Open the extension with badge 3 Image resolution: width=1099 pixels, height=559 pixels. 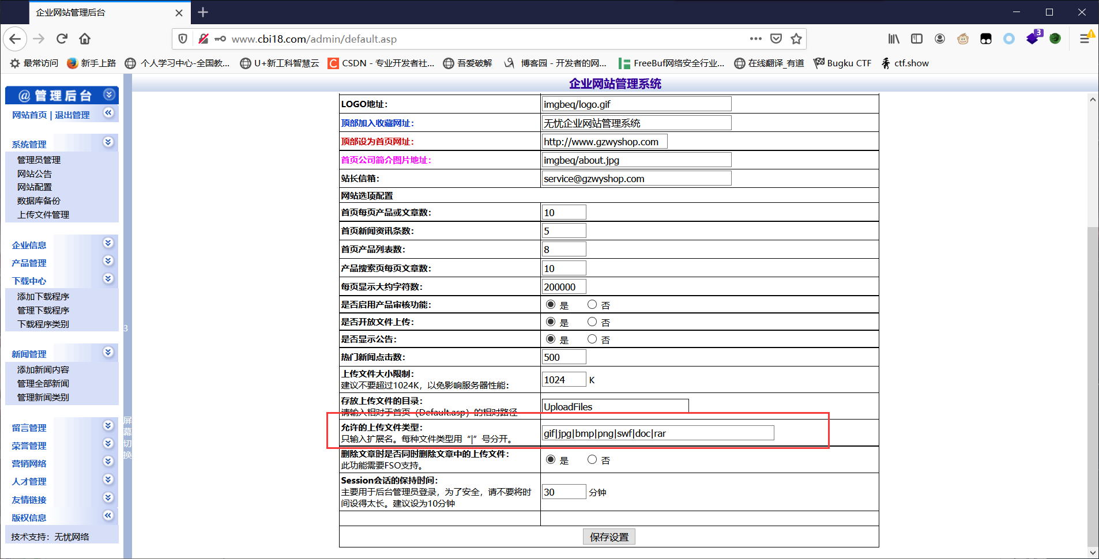point(1034,37)
